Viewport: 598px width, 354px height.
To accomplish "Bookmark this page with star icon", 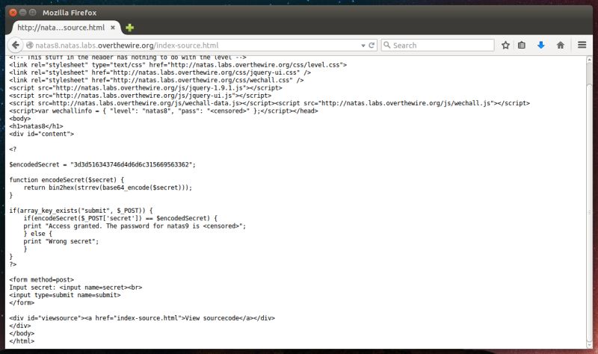I will point(505,45).
